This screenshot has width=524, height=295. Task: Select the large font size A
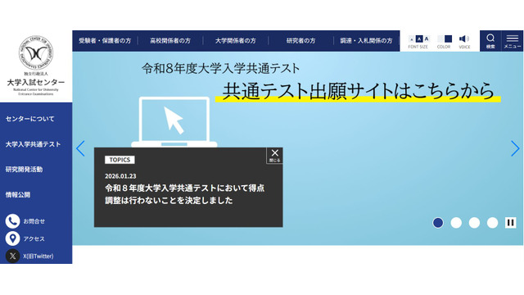tap(427, 39)
